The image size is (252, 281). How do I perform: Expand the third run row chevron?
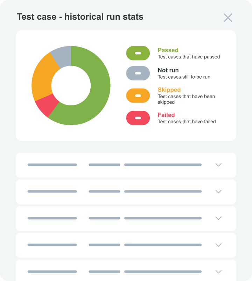pyautogui.click(x=218, y=218)
